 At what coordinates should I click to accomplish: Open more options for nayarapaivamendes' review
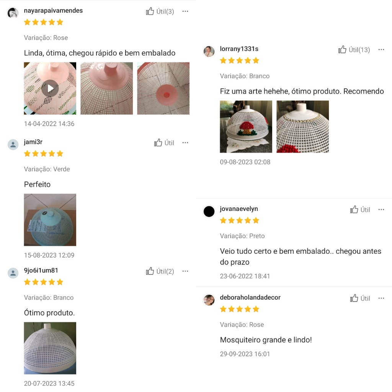(x=185, y=11)
